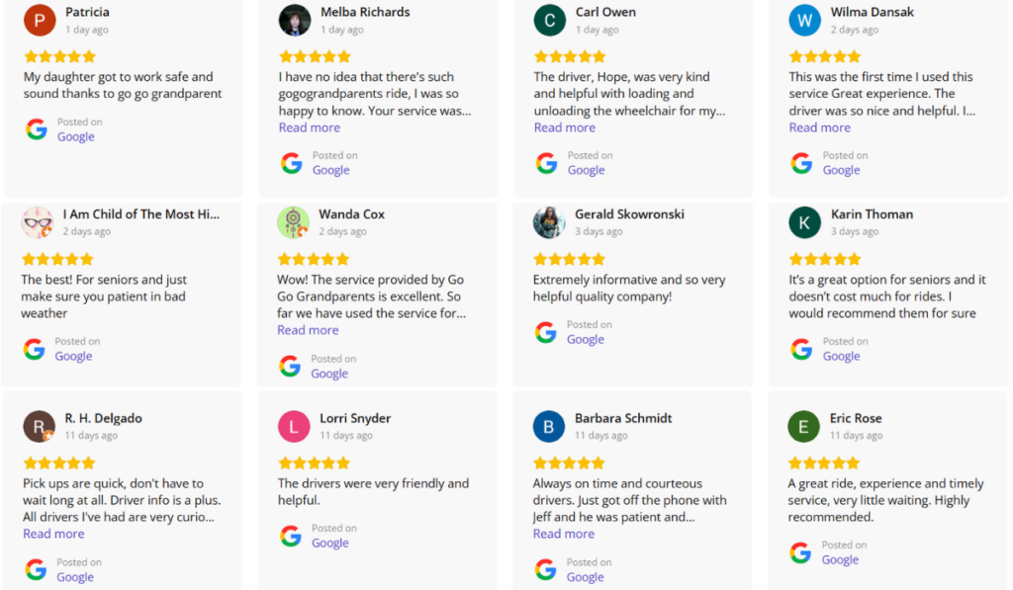Click Karin Thoman's green K avatar
Image resolution: width=1013 pixels, height=590 pixels.
804,222
